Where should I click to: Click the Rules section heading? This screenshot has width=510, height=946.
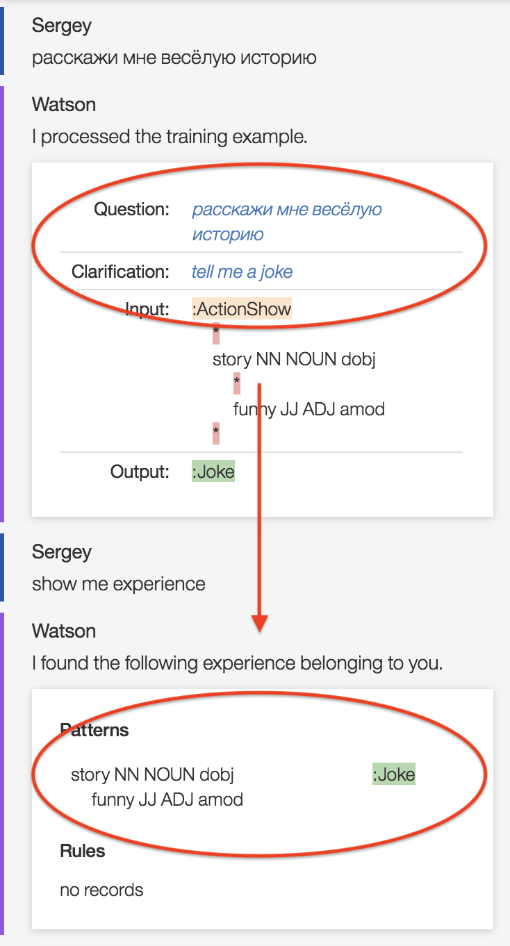(x=83, y=851)
